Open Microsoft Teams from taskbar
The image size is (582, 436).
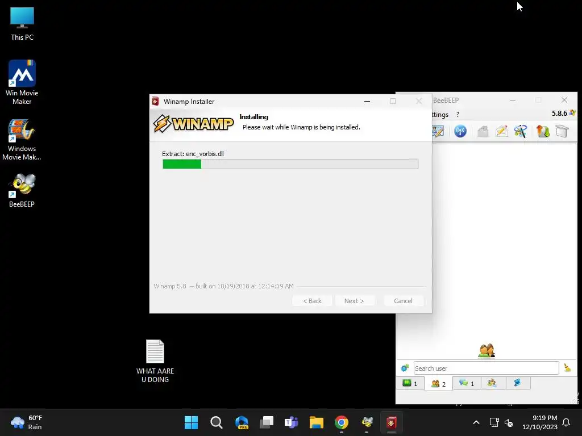(292, 422)
